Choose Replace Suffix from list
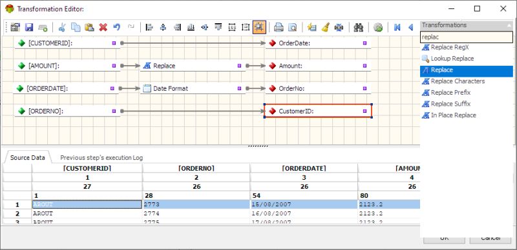Image resolution: width=517 pixels, height=250 pixels. [466, 104]
